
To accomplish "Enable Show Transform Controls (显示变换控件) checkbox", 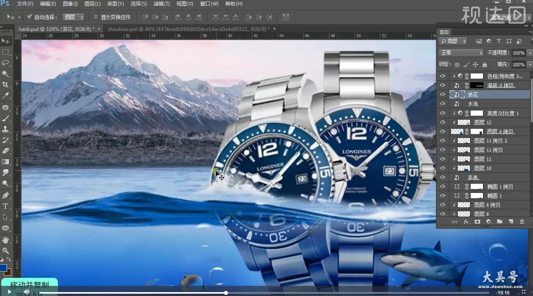I will pos(96,17).
